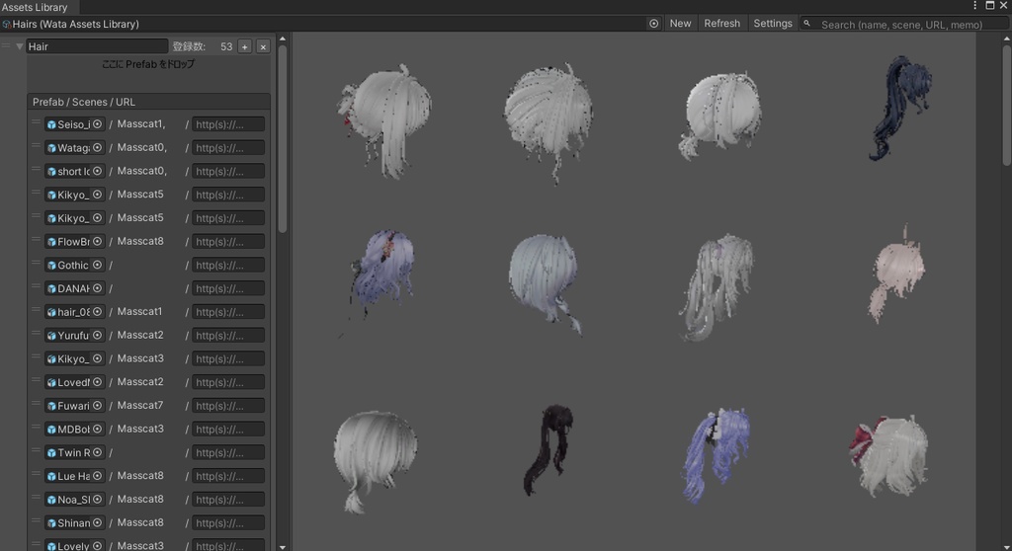Collapse the Hair category foldout triangle

coord(19,46)
